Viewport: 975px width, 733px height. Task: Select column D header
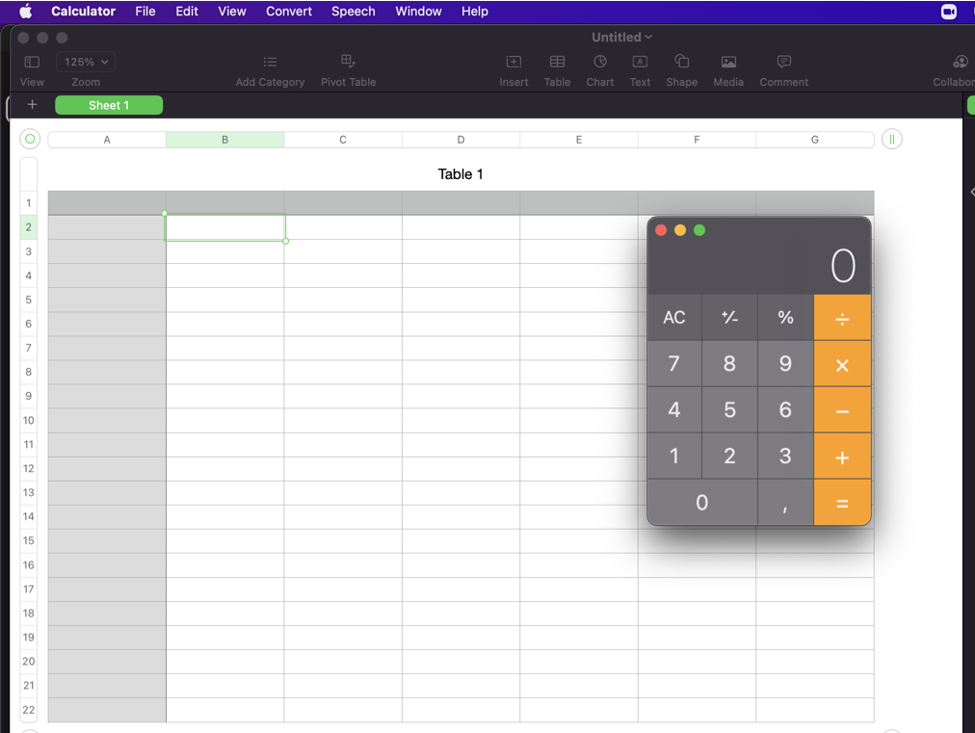(461, 140)
